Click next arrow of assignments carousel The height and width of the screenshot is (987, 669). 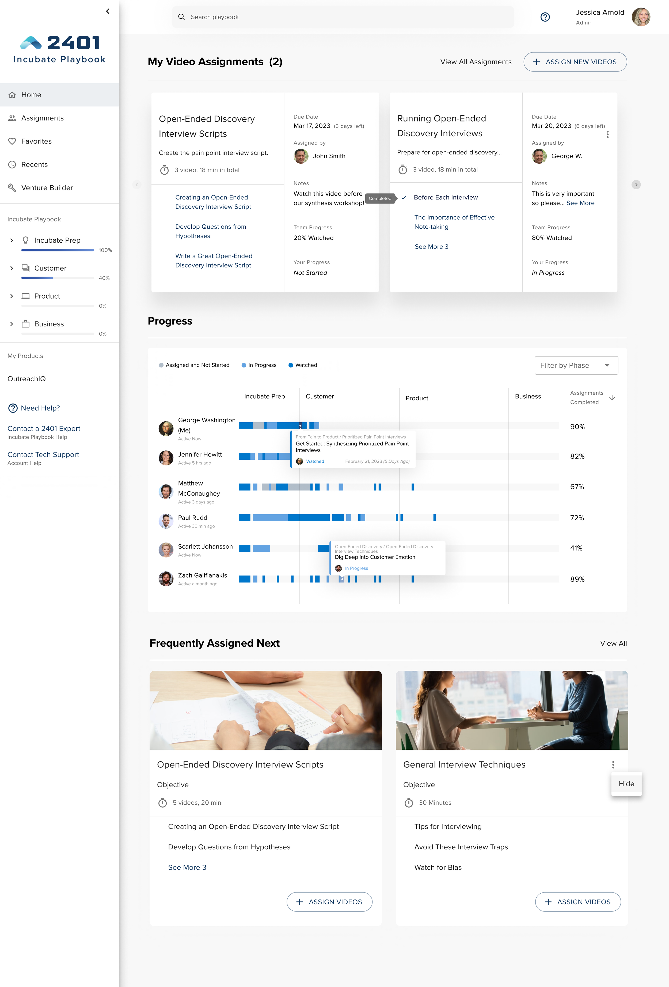coord(636,184)
